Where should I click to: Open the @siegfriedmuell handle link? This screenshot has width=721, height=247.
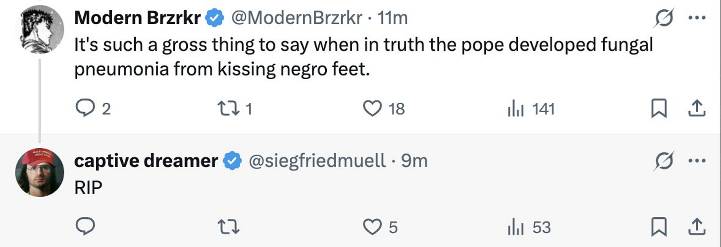point(319,161)
